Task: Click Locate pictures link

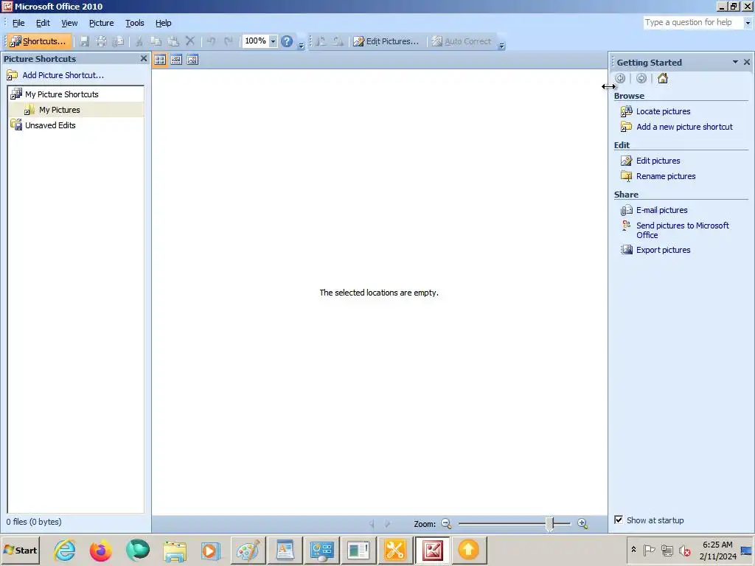Action: click(663, 111)
